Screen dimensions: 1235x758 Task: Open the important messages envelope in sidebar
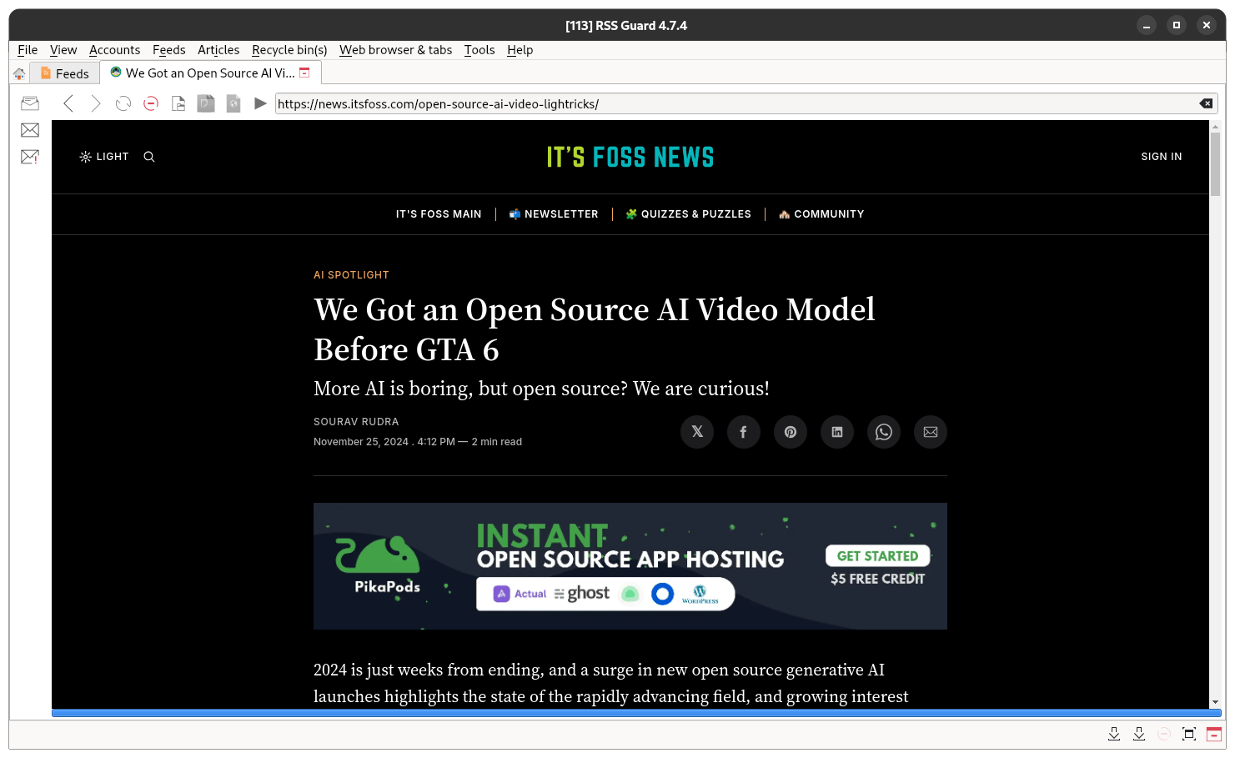29,156
